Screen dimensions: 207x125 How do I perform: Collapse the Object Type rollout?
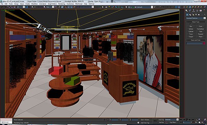pyautogui.click(x=196, y=22)
